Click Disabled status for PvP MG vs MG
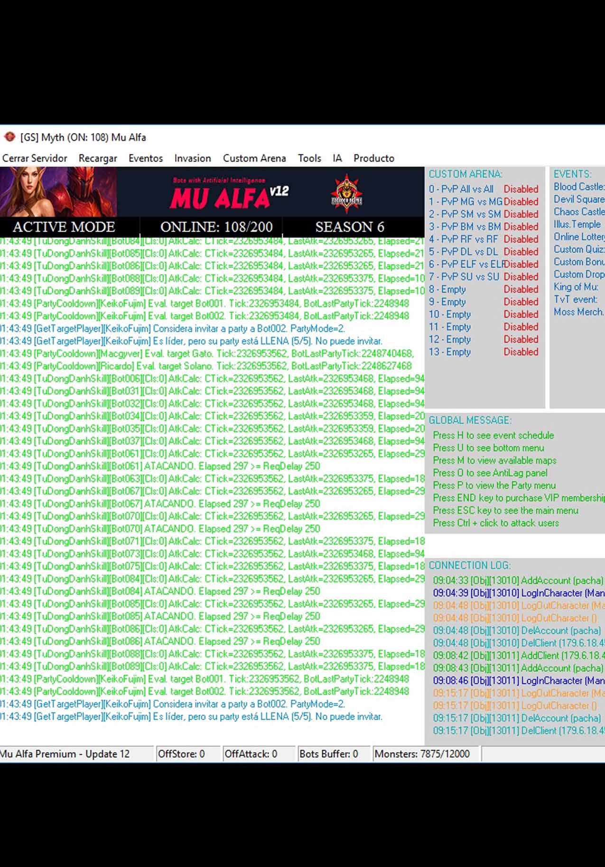 click(521, 202)
